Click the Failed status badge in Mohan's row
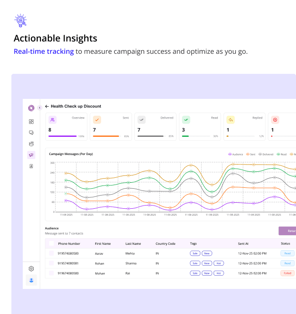The width and height of the screenshot is (296, 314). [x=287, y=273]
